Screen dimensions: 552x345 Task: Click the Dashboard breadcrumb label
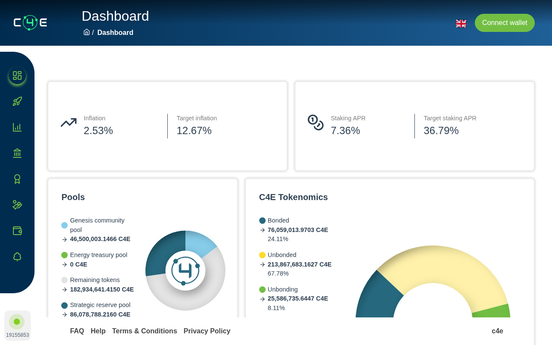coord(115,32)
